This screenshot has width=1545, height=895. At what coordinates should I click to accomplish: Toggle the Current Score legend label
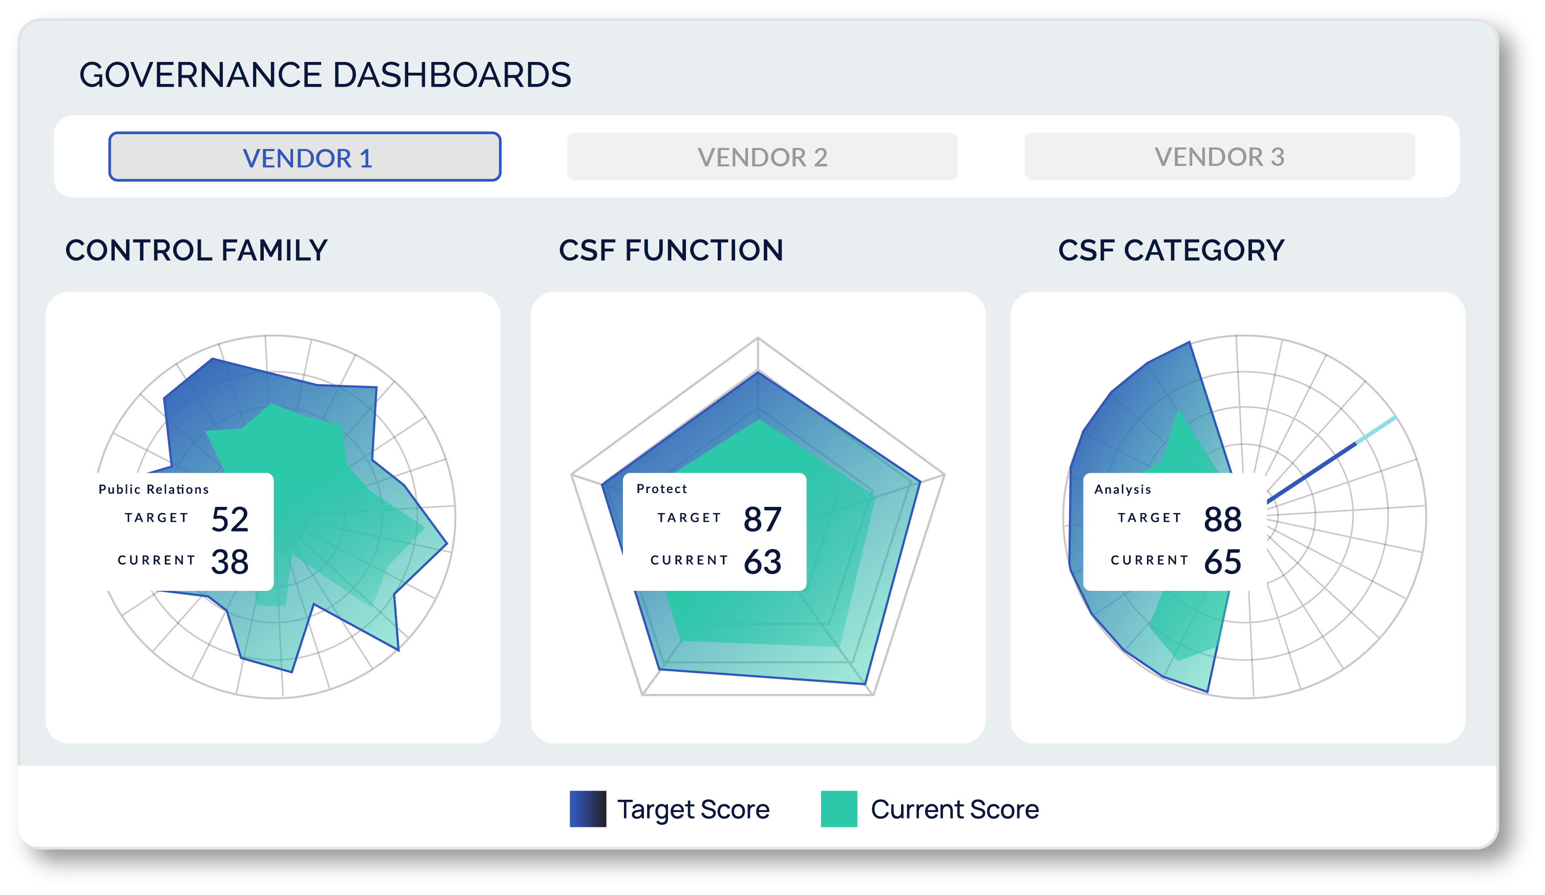[x=954, y=809]
